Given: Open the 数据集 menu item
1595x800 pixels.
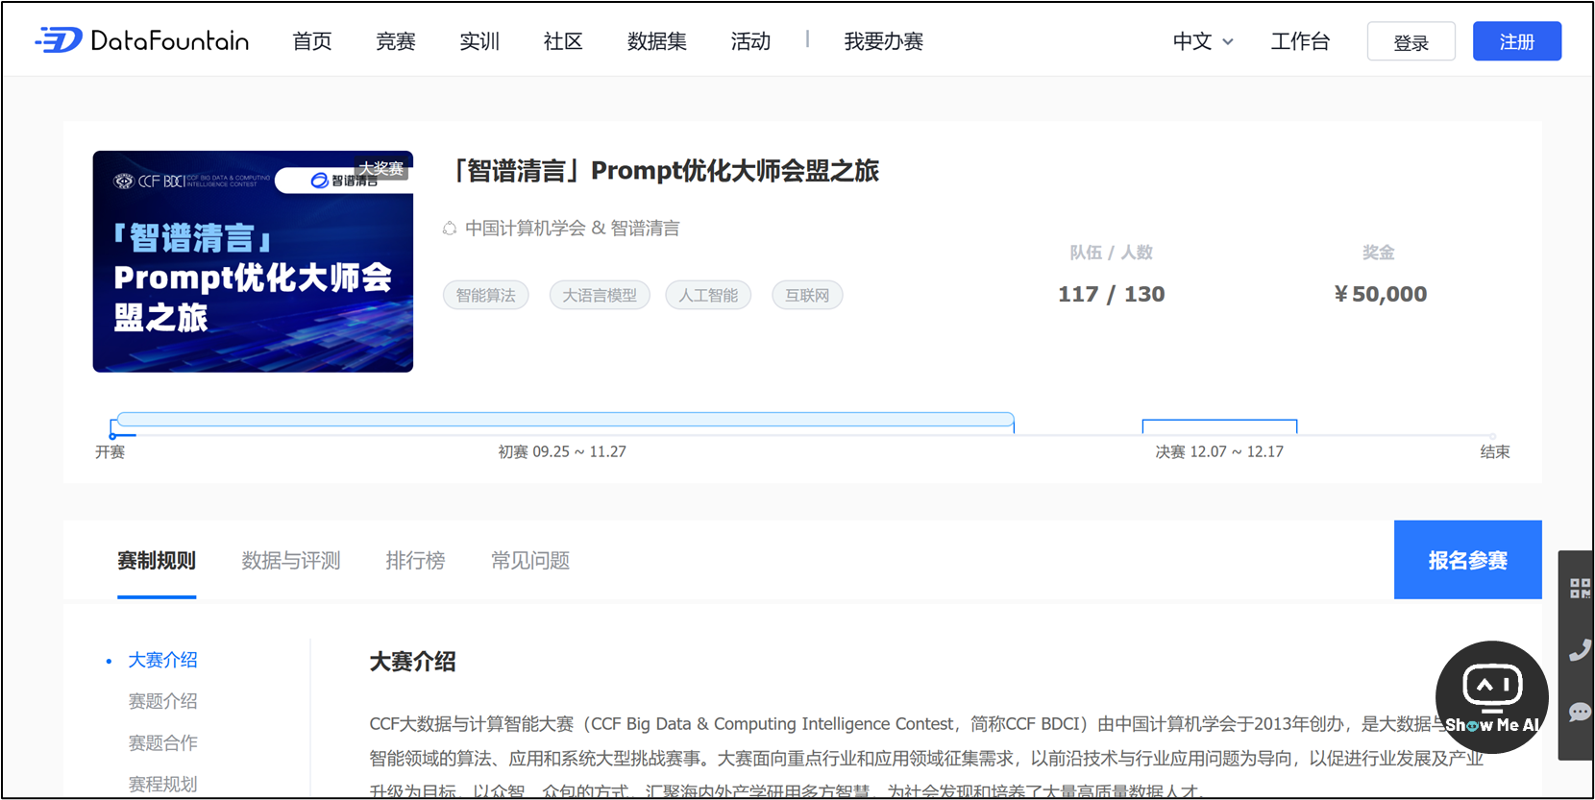Looking at the screenshot, I should [x=657, y=41].
